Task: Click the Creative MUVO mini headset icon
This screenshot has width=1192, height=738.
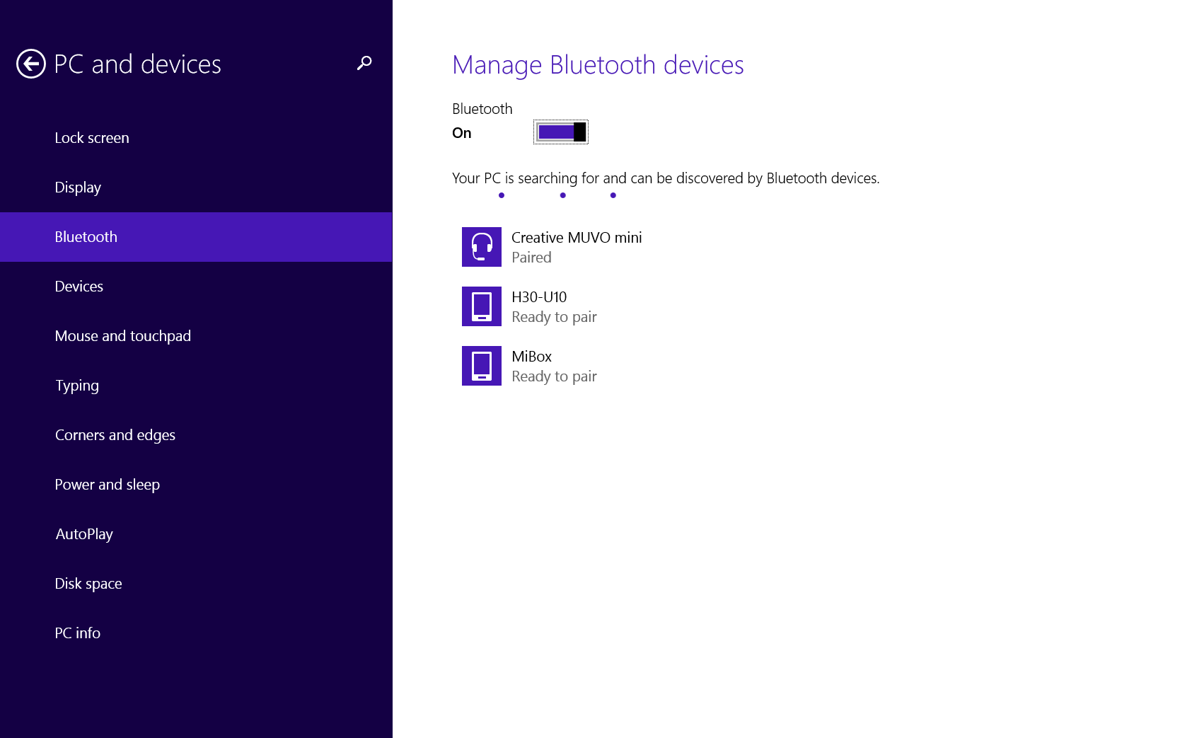Action: pyautogui.click(x=482, y=247)
